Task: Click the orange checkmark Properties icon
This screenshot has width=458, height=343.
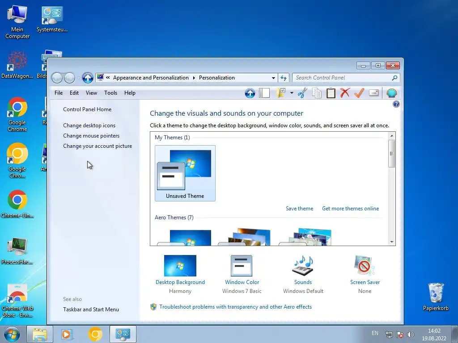Action: (359, 93)
